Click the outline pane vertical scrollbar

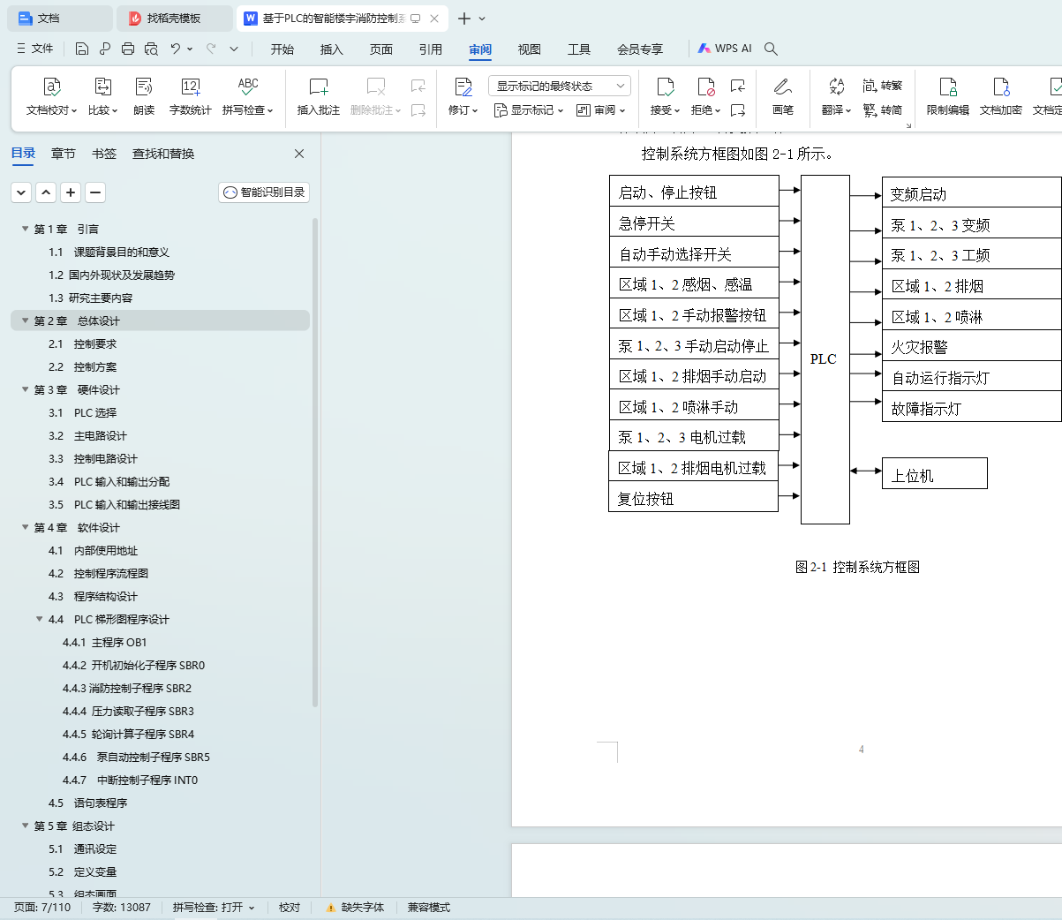[x=315, y=464]
